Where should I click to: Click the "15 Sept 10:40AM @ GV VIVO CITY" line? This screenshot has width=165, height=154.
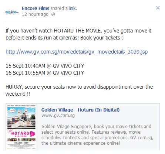tap(45, 66)
